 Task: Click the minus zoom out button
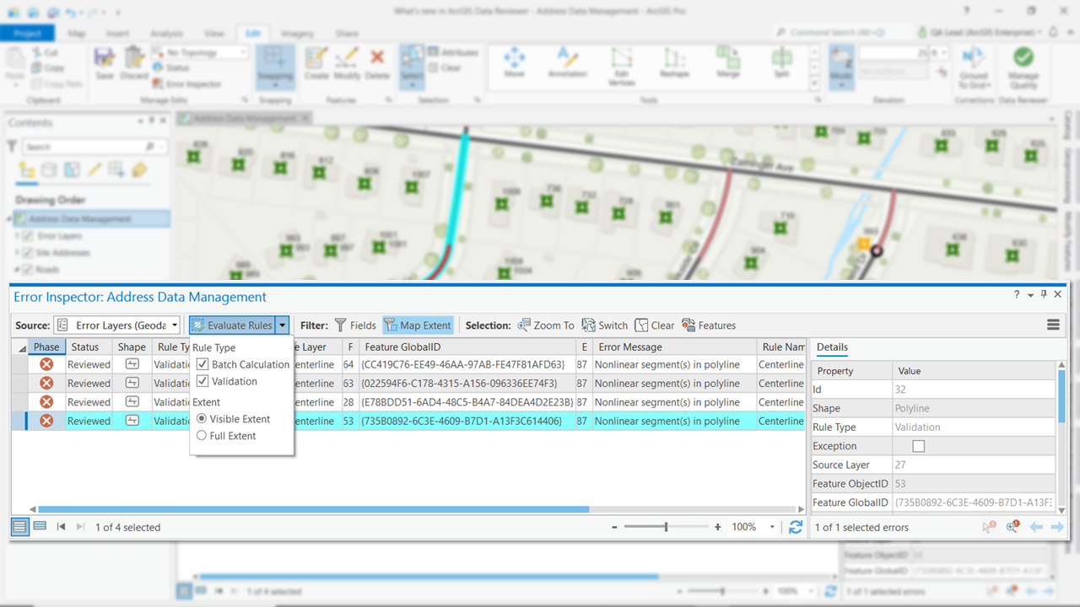pos(616,527)
